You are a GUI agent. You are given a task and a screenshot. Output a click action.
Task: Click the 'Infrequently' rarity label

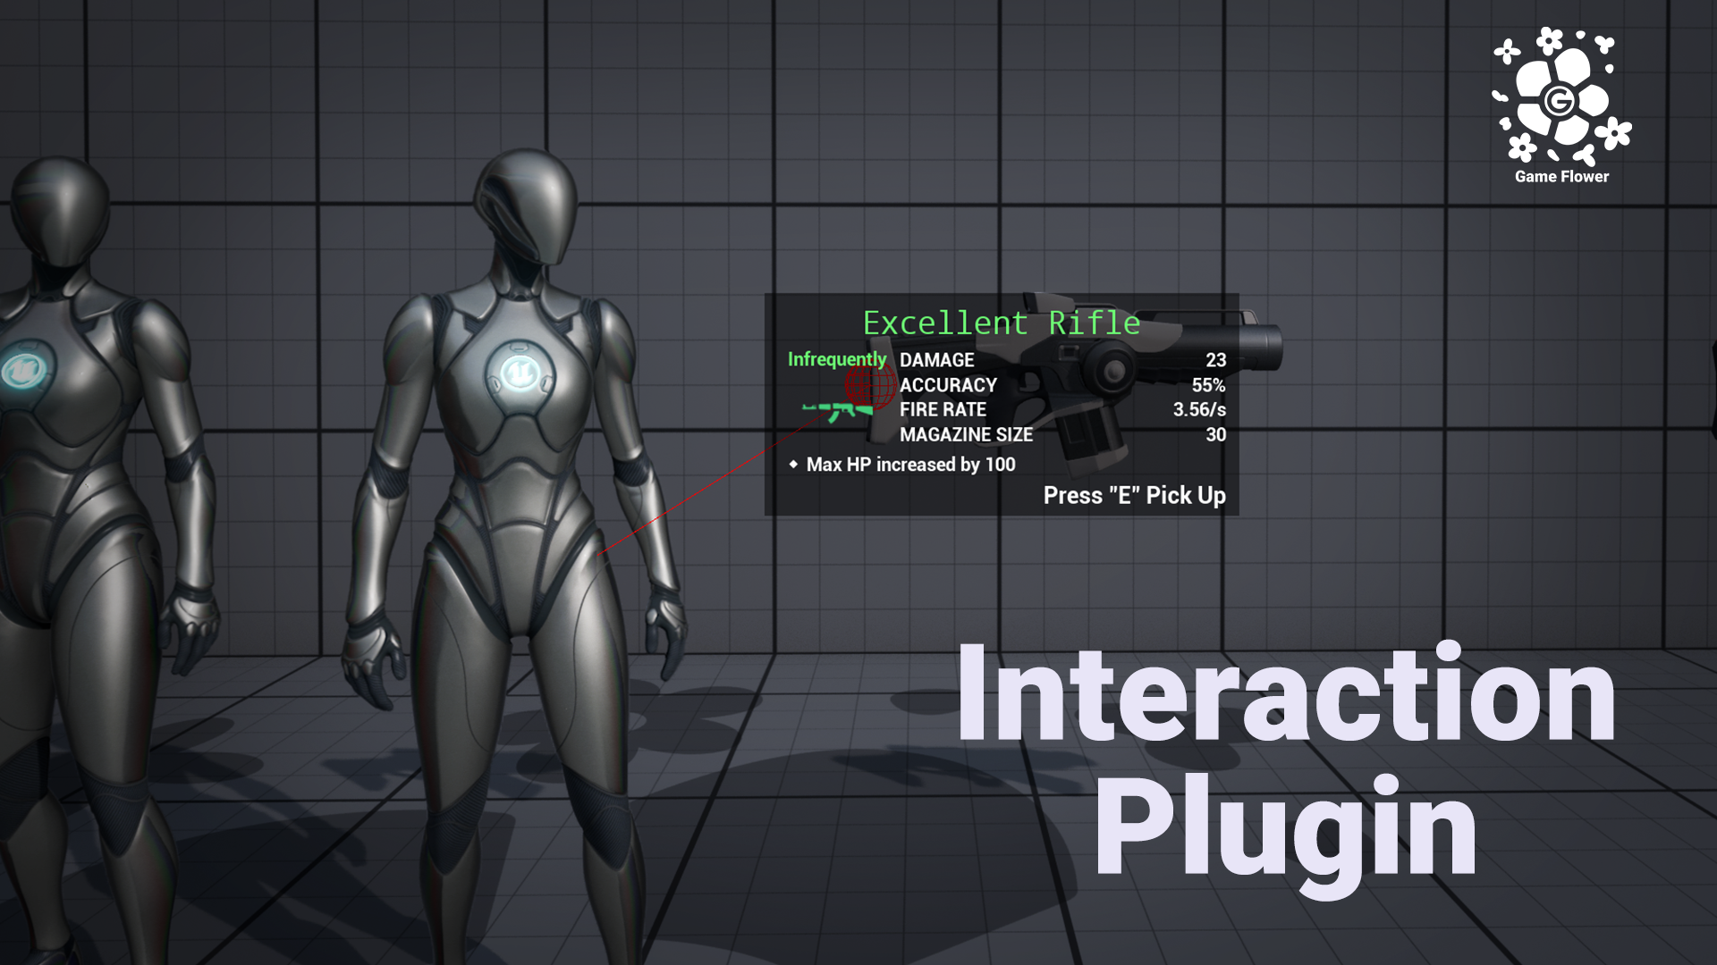[836, 359]
